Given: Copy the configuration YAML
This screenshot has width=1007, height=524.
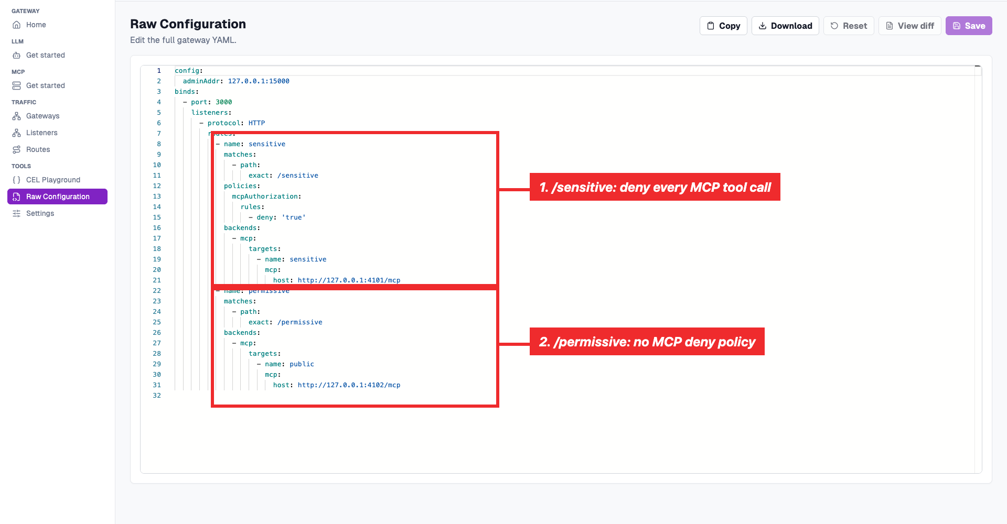Looking at the screenshot, I should 723,26.
